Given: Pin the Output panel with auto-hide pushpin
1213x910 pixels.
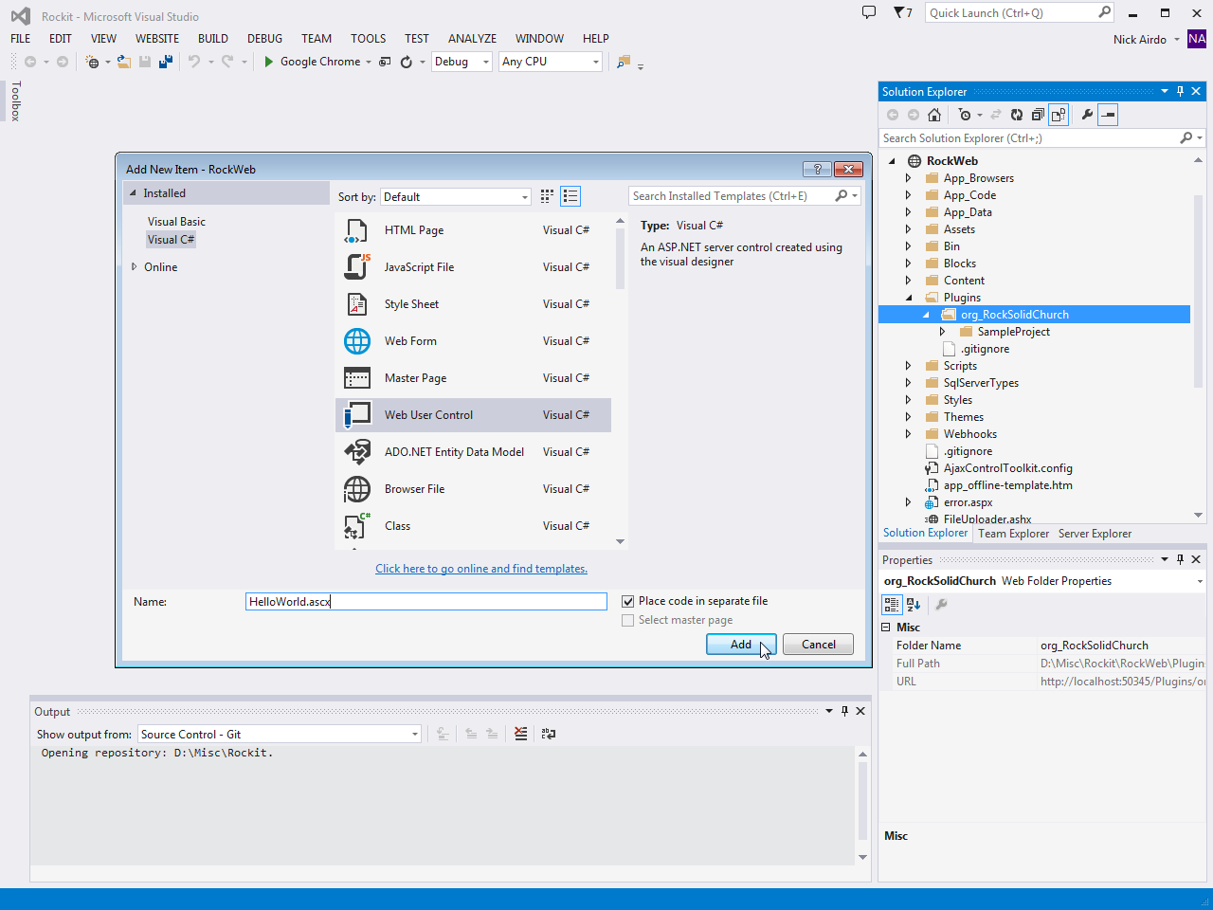Looking at the screenshot, I should point(844,711).
